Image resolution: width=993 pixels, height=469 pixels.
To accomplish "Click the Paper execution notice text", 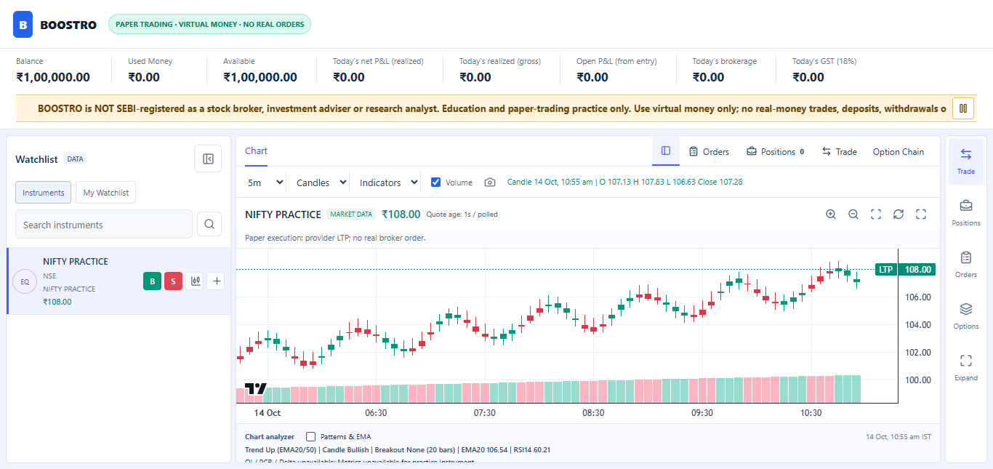I will (335, 238).
